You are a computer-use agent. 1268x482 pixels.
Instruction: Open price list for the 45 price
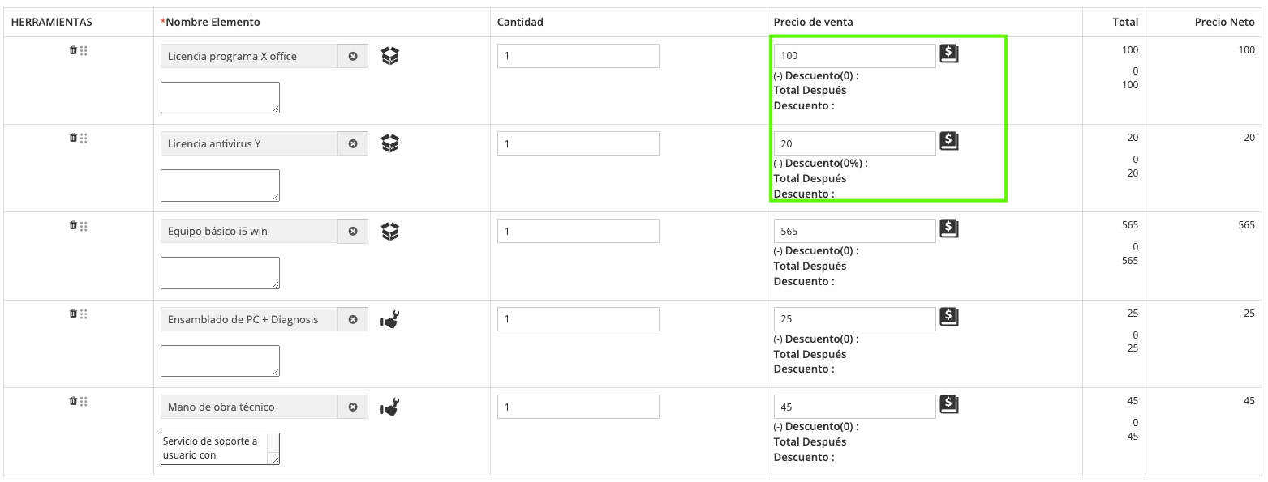tap(949, 404)
